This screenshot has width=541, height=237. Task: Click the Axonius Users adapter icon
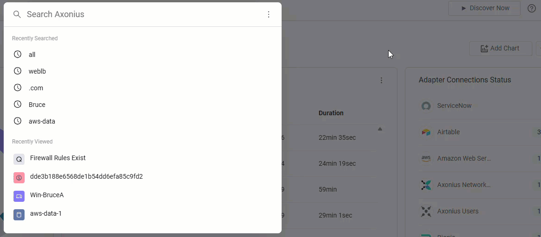[426, 211]
